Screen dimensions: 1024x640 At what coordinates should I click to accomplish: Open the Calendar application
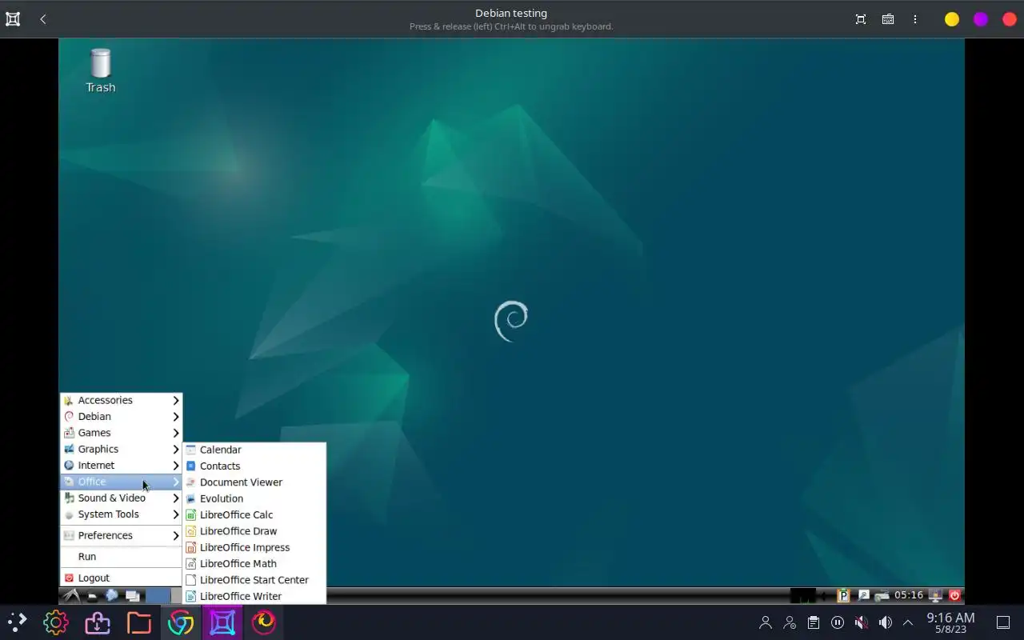254,450
